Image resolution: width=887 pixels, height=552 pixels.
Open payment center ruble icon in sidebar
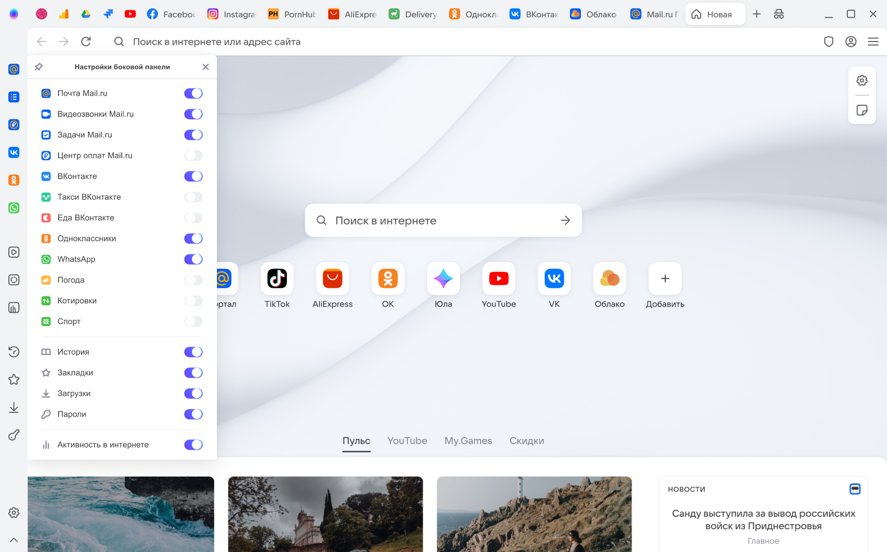pyautogui.click(x=14, y=125)
